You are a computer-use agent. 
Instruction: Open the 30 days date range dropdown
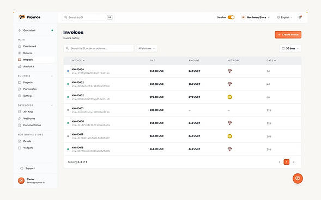click(290, 48)
